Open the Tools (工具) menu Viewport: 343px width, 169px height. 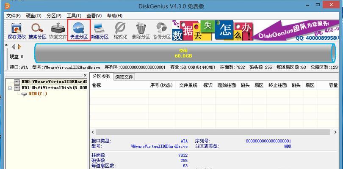tap(74, 16)
